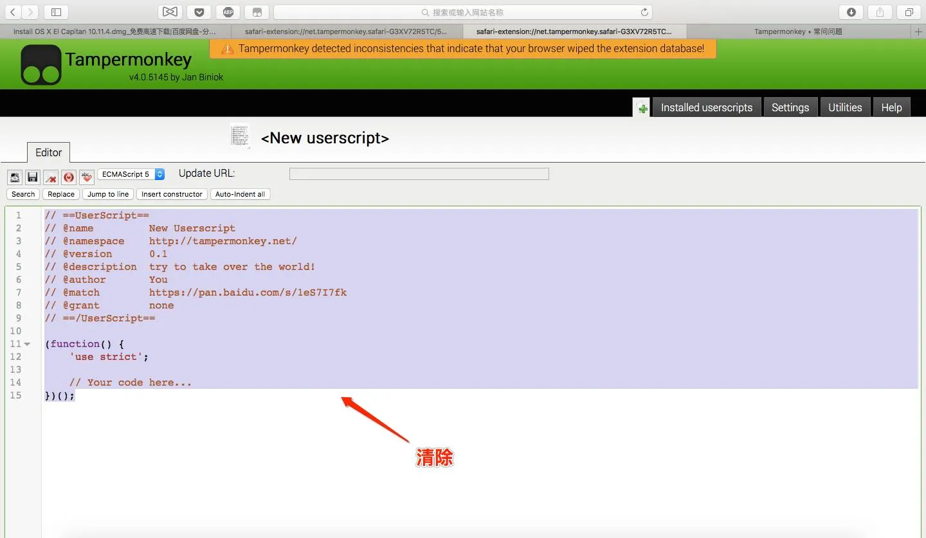Click the warning triangle in orange banner
Viewport: 926px width, 538px height.
coord(227,49)
